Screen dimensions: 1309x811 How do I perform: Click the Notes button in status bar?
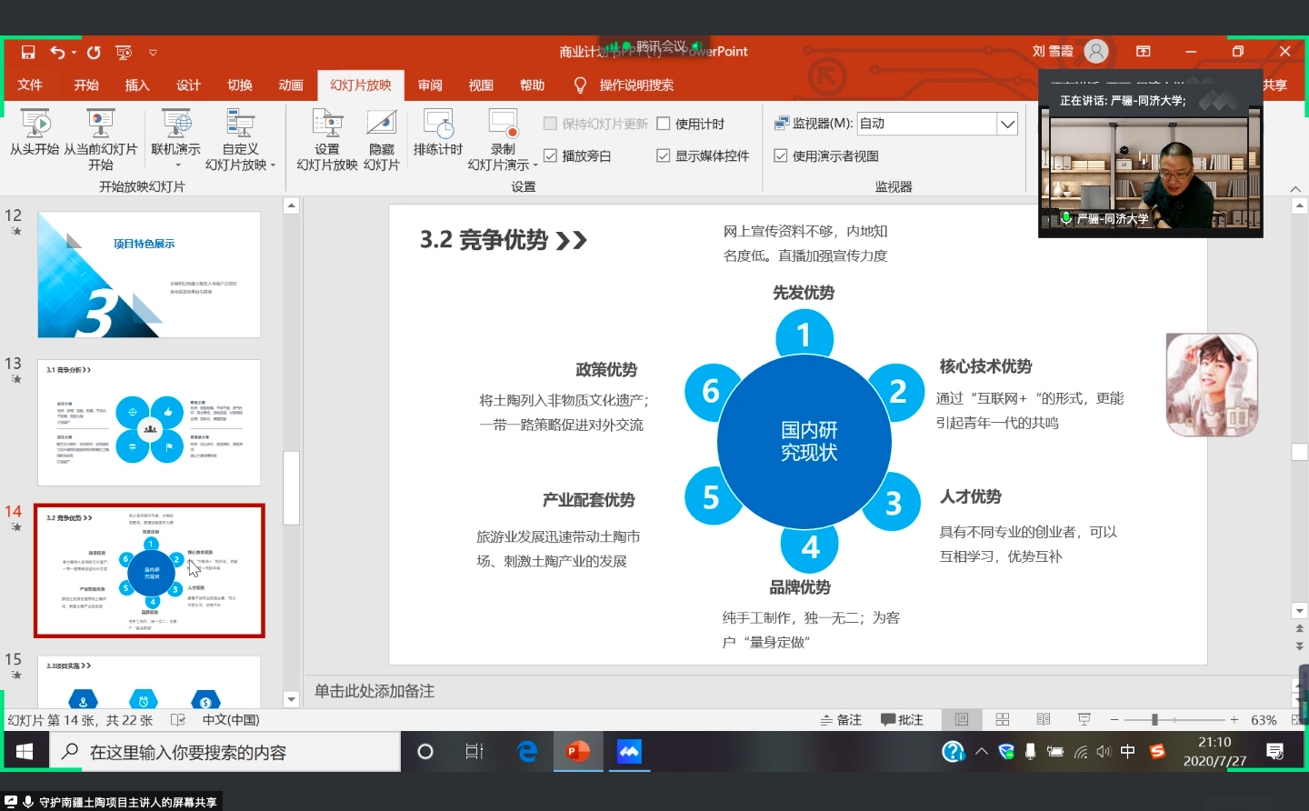pyautogui.click(x=841, y=720)
